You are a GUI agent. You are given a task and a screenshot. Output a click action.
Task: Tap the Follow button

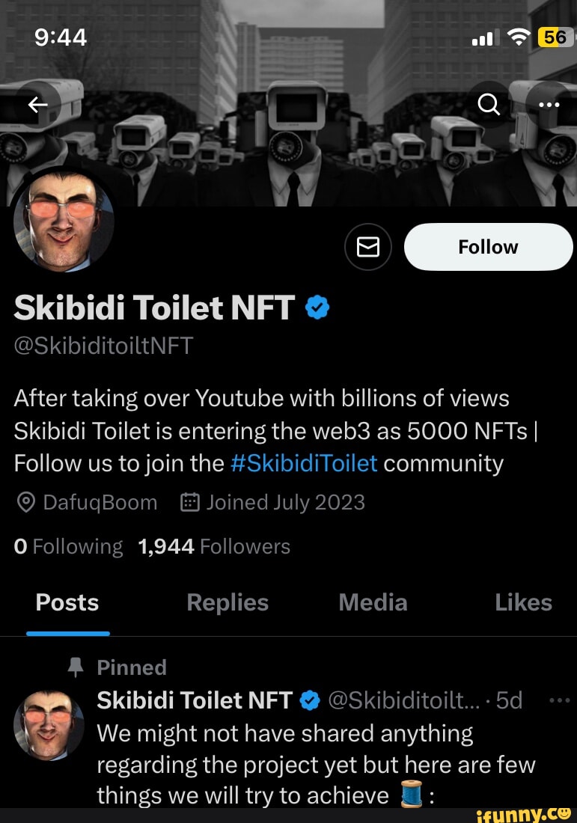(488, 247)
